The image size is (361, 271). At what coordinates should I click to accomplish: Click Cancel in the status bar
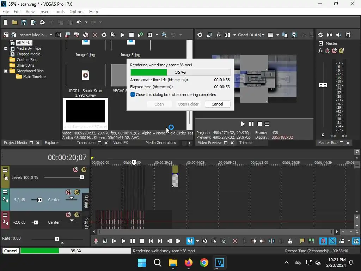(x=11, y=251)
